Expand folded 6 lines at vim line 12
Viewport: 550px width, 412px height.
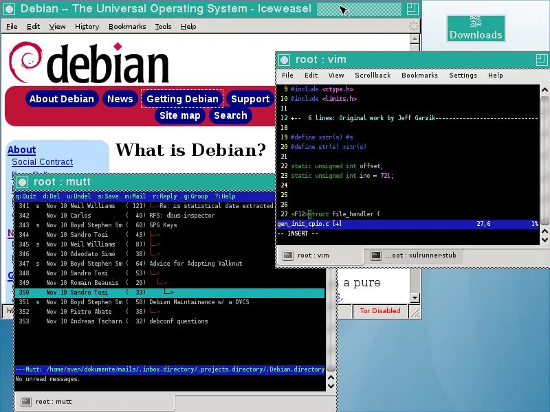tap(414, 118)
